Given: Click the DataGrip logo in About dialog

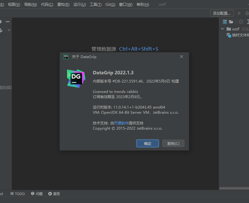Looking at the screenshot, I should coord(76,79).
